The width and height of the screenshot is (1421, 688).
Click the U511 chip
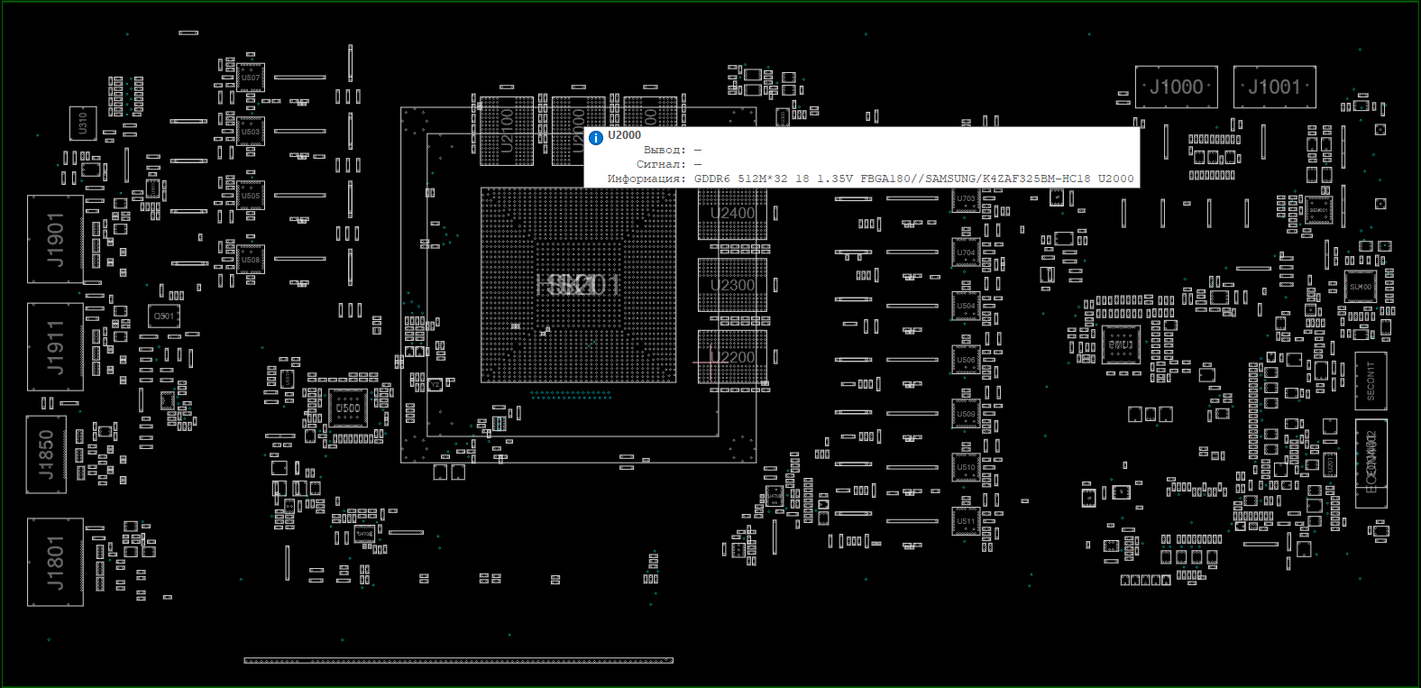tap(966, 521)
